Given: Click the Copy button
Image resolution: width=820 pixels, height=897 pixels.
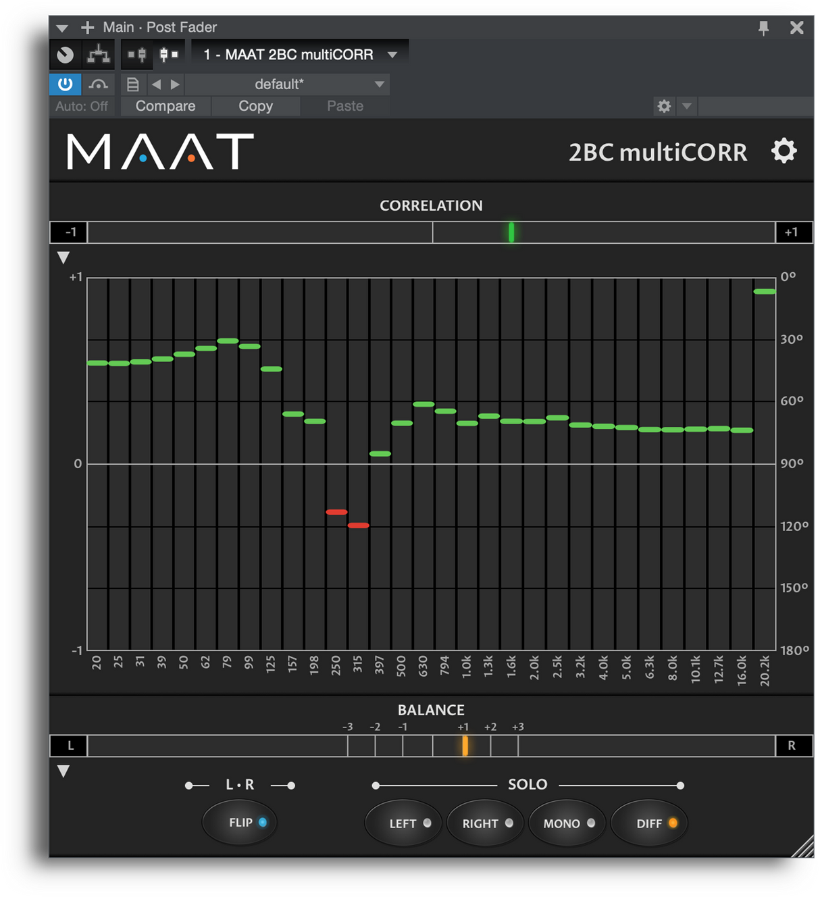Looking at the screenshot, I should click(x=255, y=106).
